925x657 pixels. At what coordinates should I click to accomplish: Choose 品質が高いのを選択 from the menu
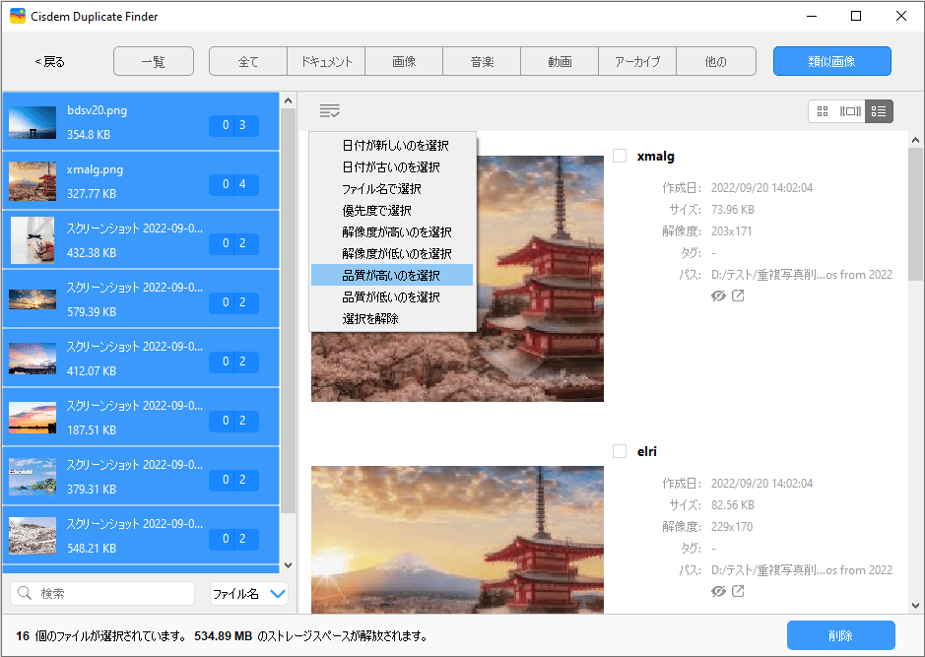391,274
